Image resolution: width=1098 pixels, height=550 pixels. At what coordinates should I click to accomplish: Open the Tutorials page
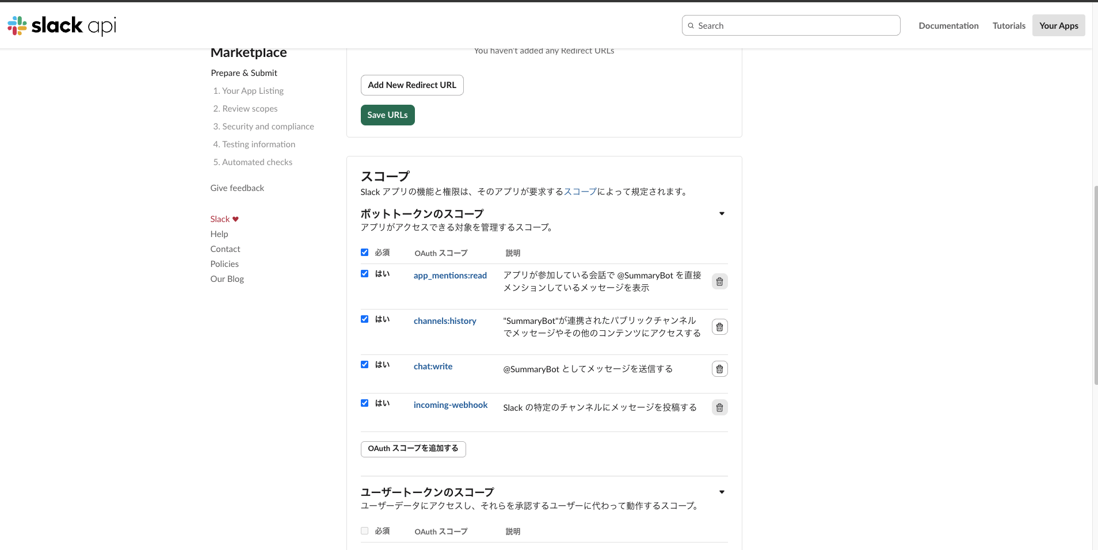pos(1009,26)
